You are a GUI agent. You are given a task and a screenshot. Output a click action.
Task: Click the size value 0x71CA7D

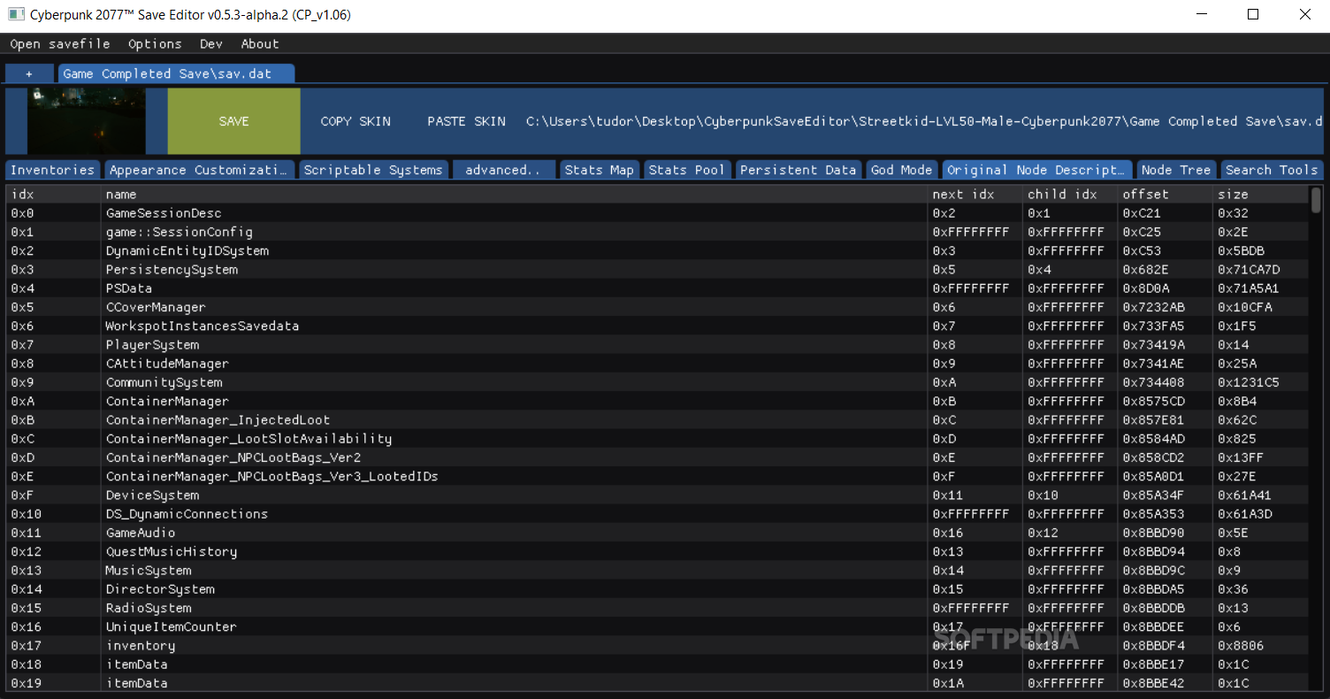click(x=1249, y=269)
